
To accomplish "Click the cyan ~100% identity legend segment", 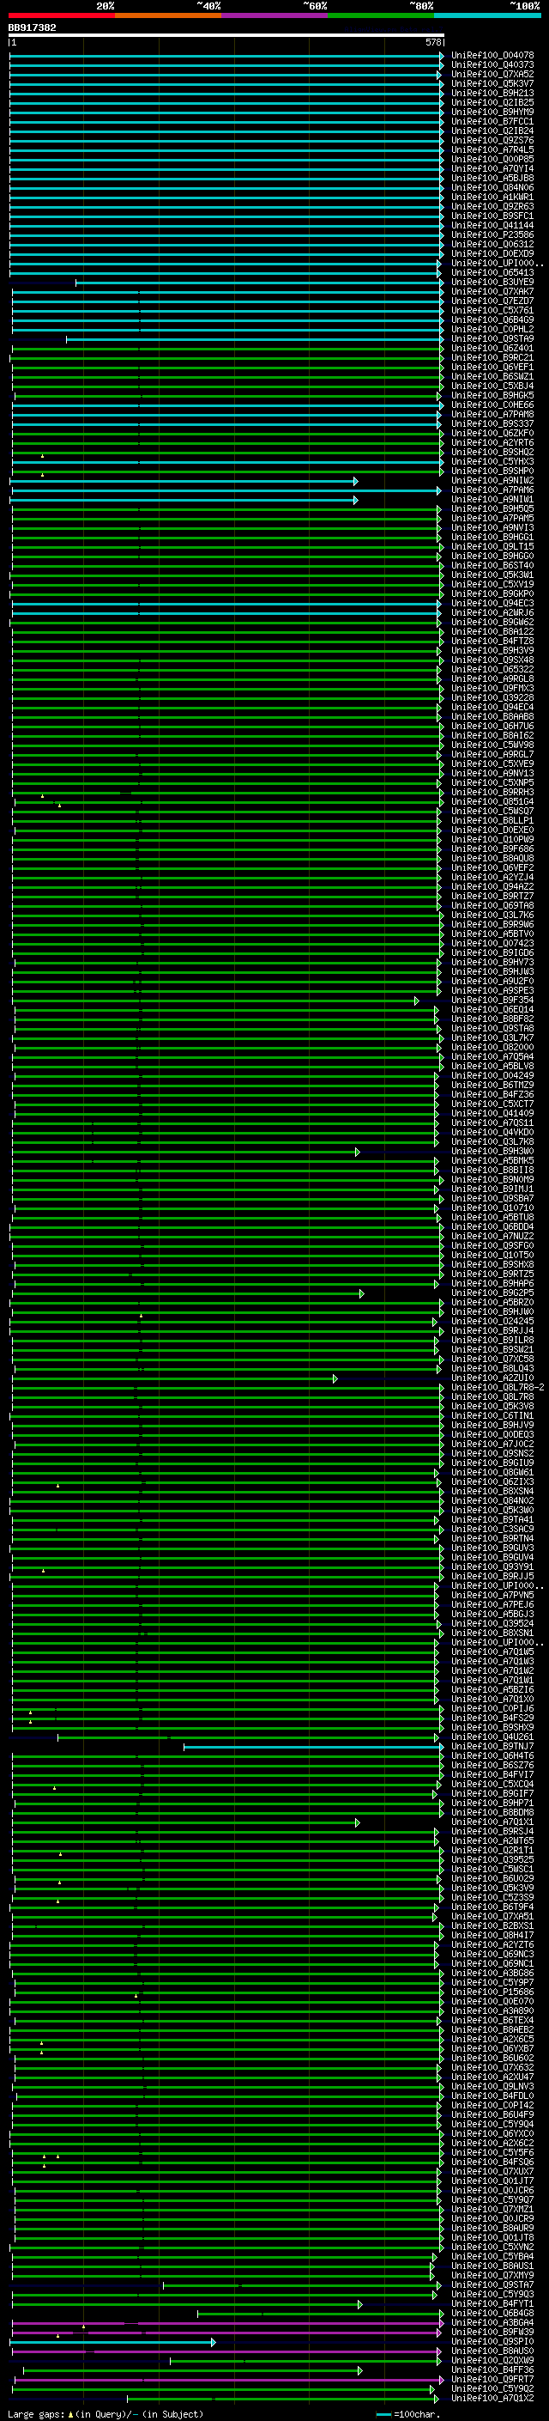I will tap(488, 15).
